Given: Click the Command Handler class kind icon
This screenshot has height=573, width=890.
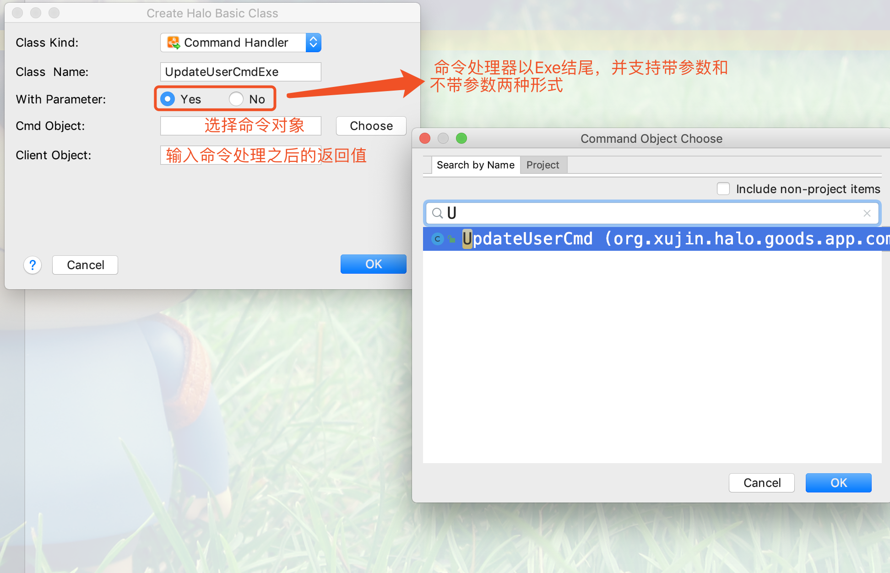Looking at the screenshot, I should click(x=174, y=43).
